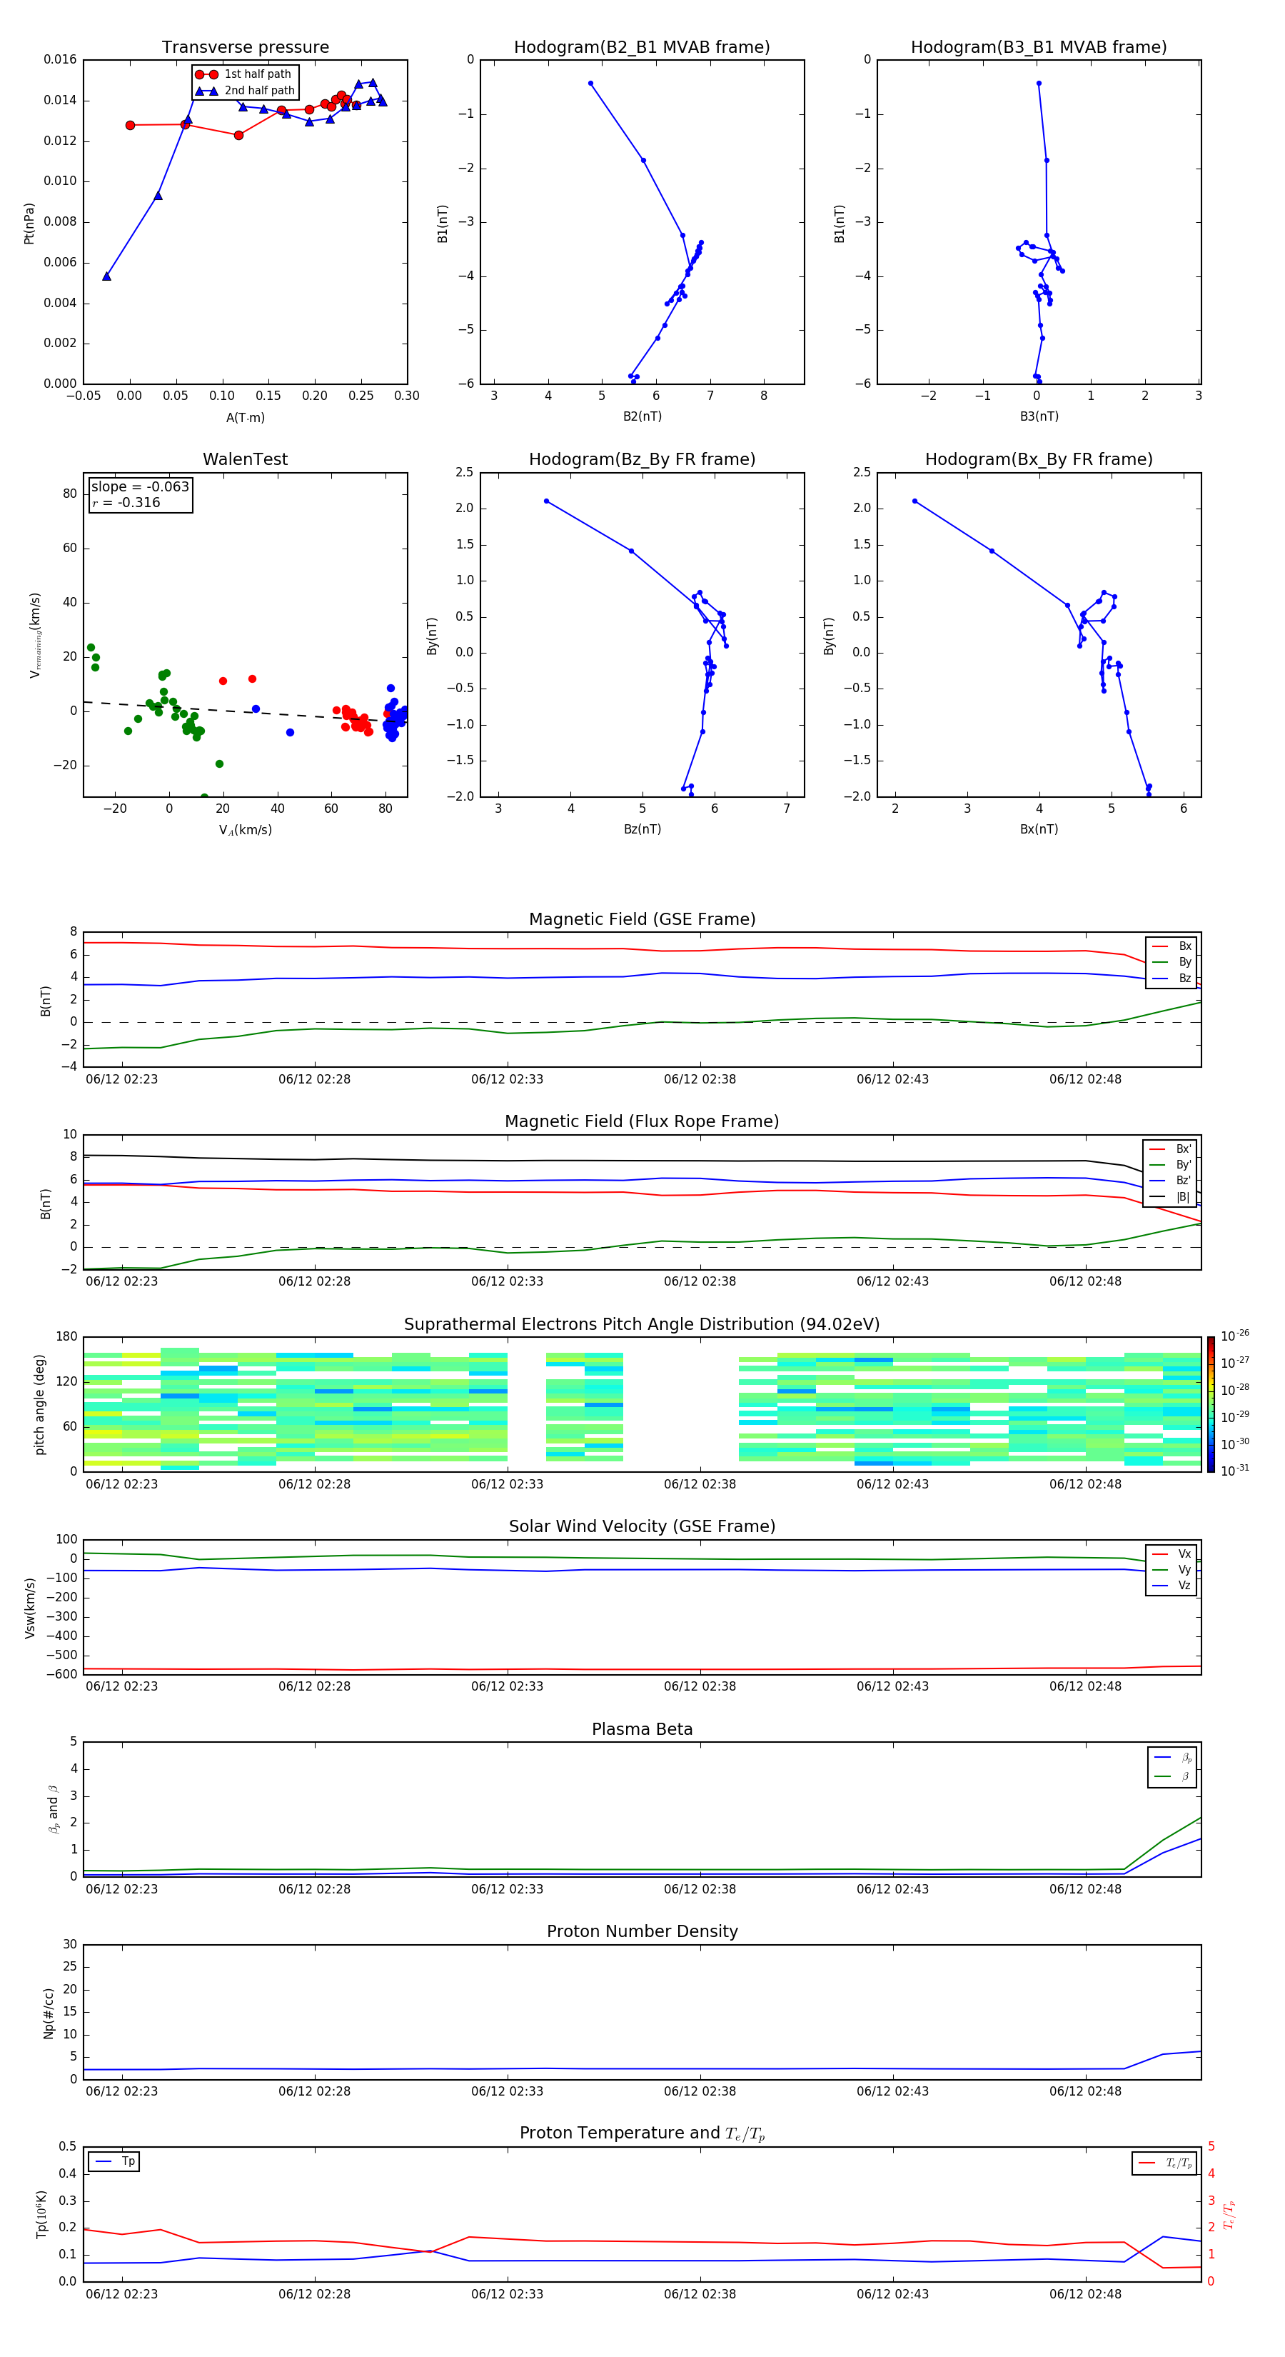
Task: Click the 'B2(nT)' x-axis label
Action: [642, 416]
